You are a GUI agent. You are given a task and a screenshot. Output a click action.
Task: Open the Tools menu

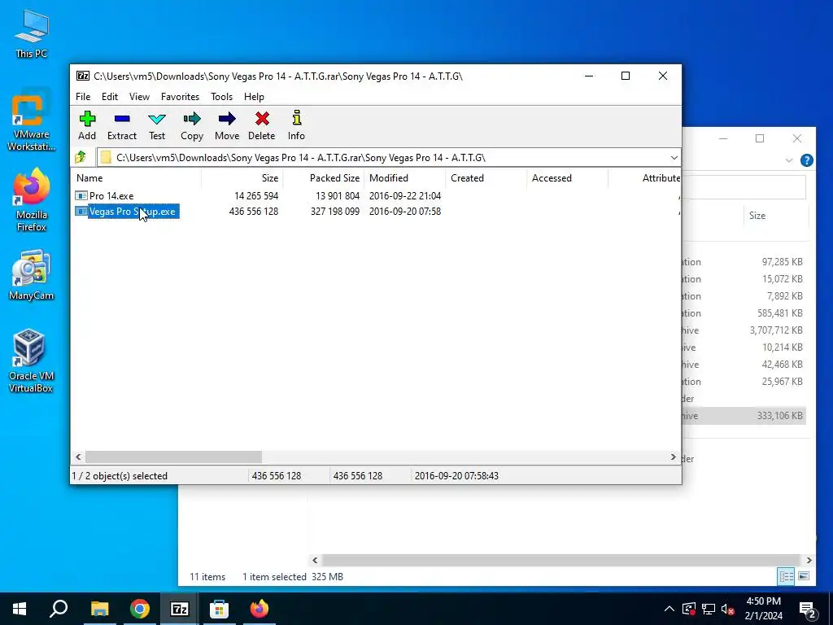pyautogui.click(x=221, y=97)
